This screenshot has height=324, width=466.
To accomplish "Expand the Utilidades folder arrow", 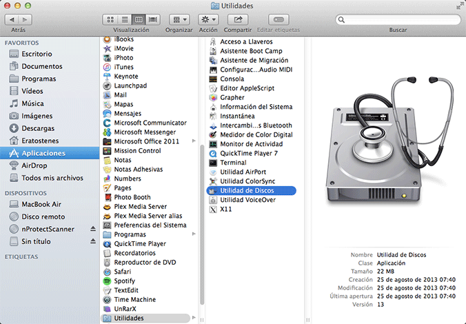I will pyautogui.click(x=194, y=318).
